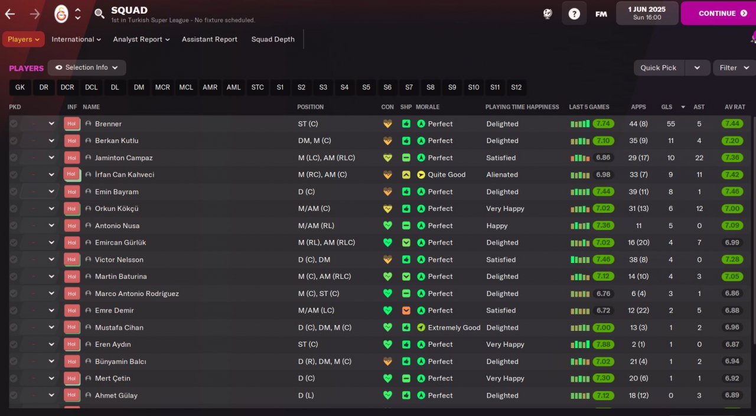756x416 pixels.
Task: Click Brenner's Hol status badge
Action: (71, 123)
